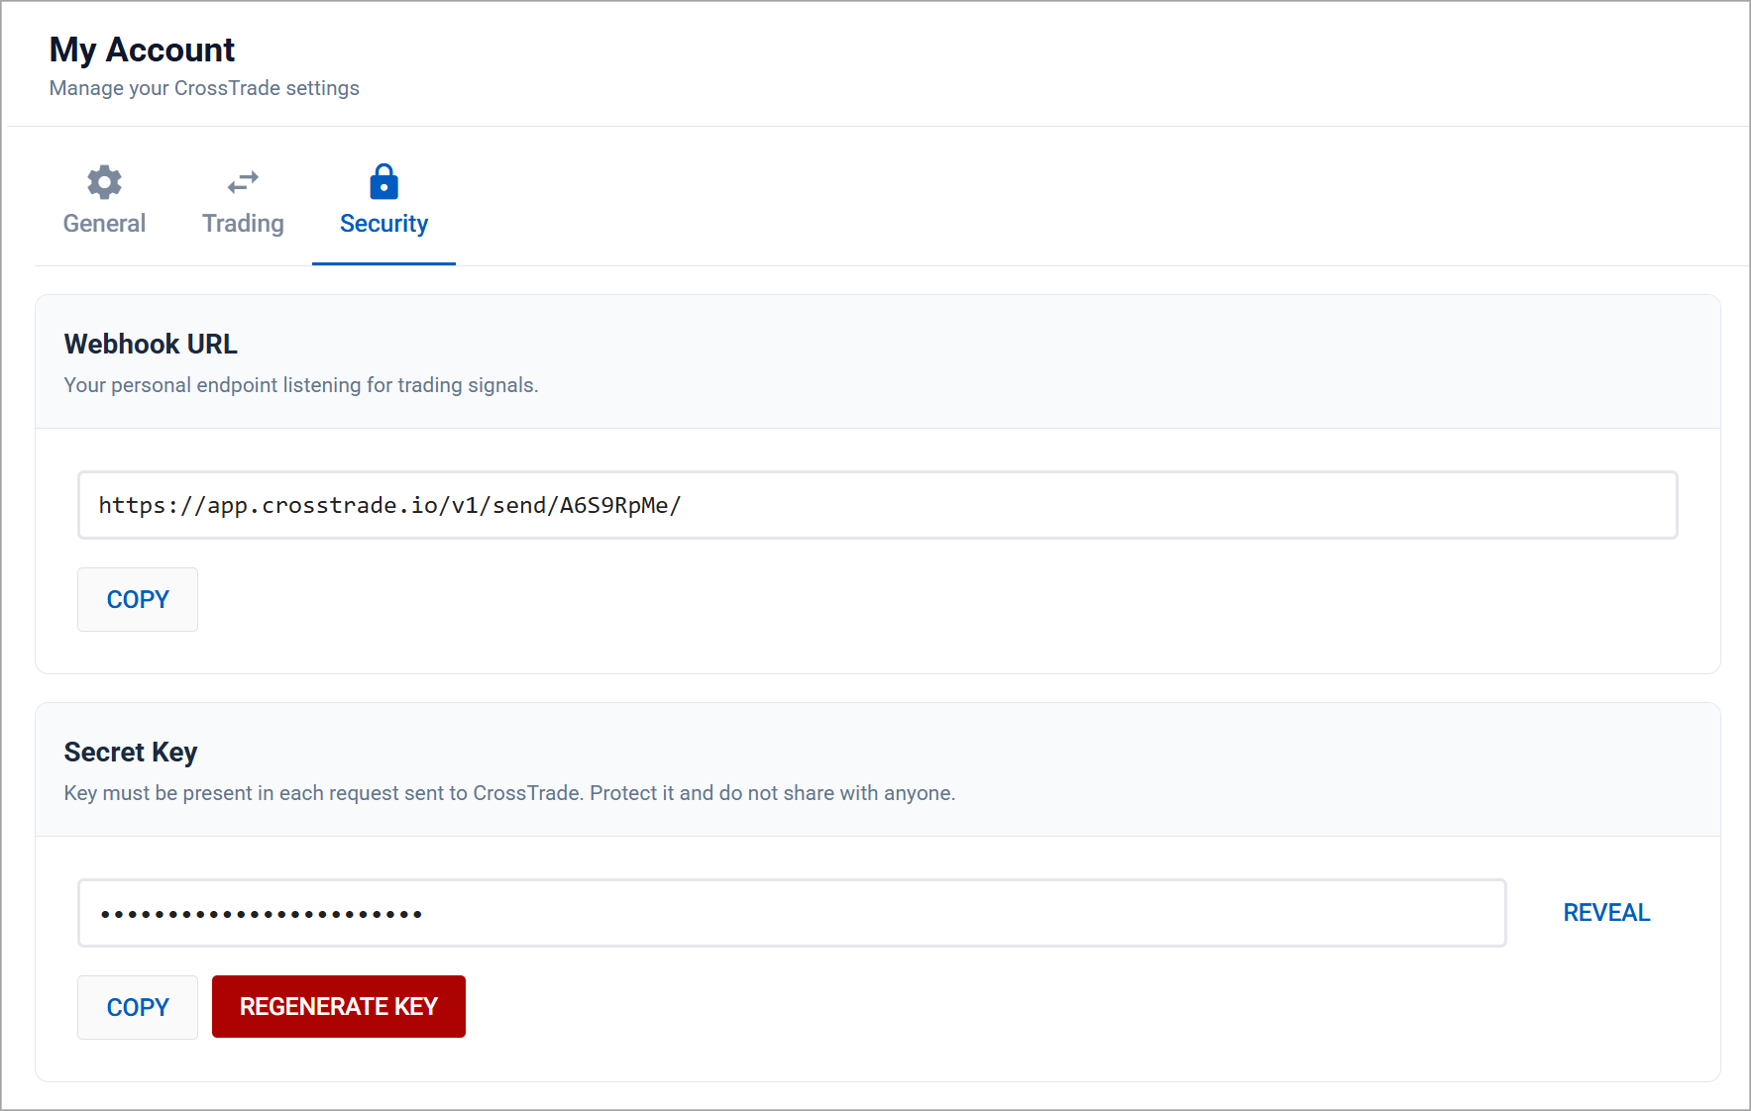Select the Security tab
The width and height of the screenshot is (1751, 1111).
coord(383,223)
